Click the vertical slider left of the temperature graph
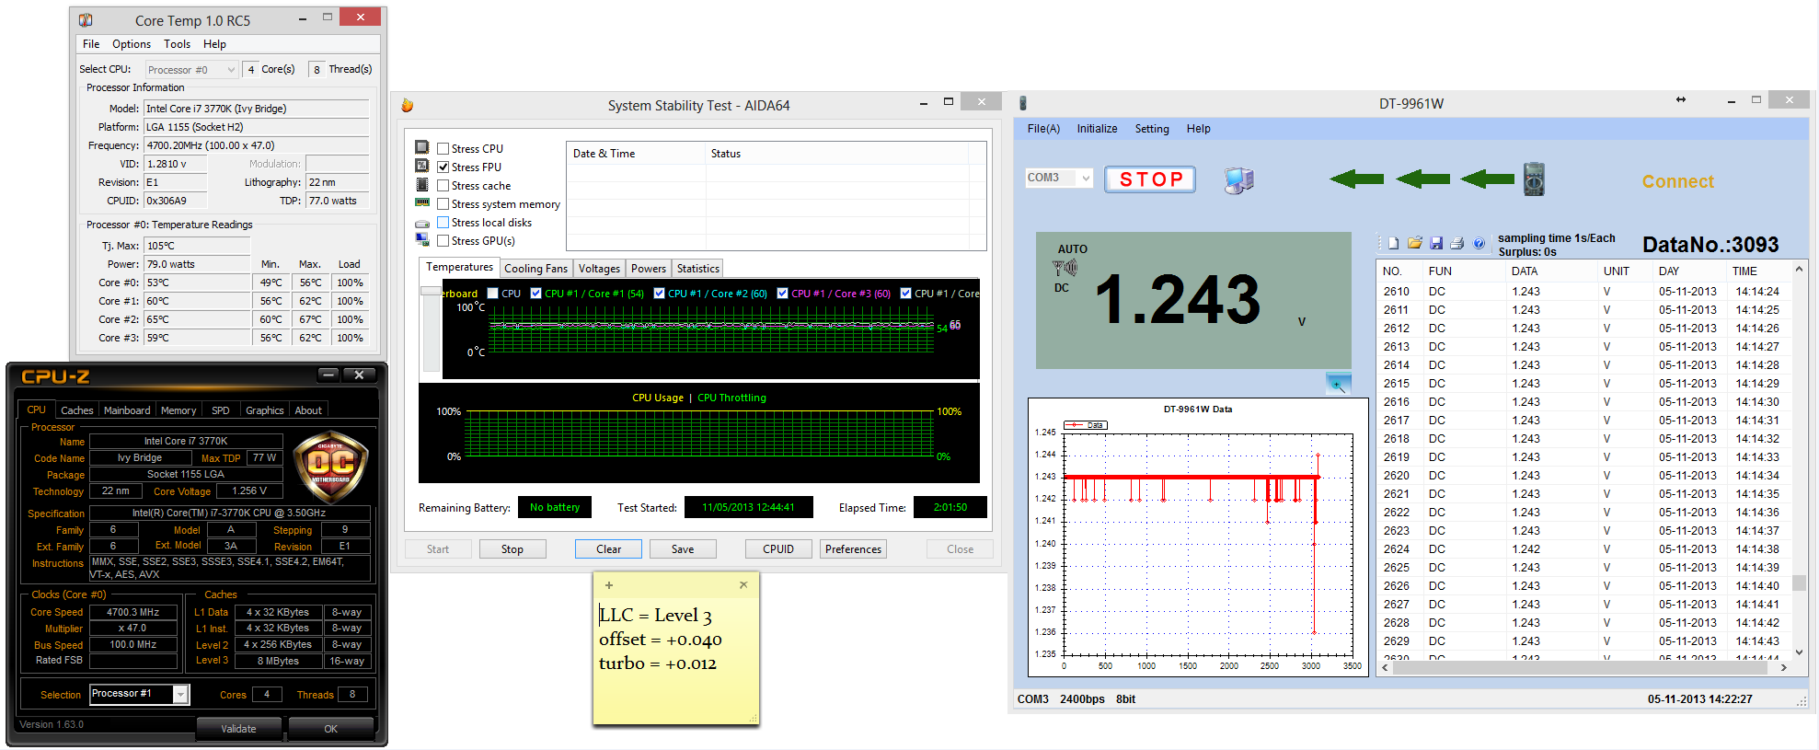Viewport: 1819px width, 750px height. point(430,328)
